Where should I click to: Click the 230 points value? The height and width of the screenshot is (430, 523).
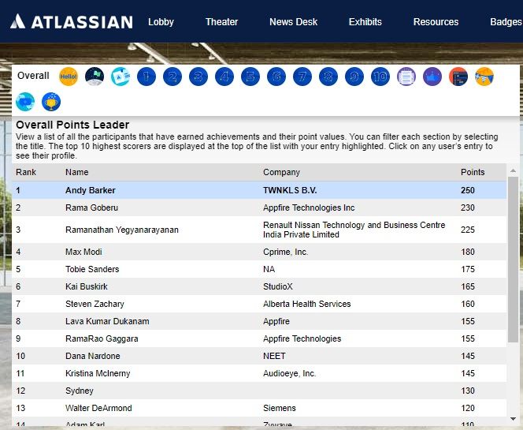point(468,208)
